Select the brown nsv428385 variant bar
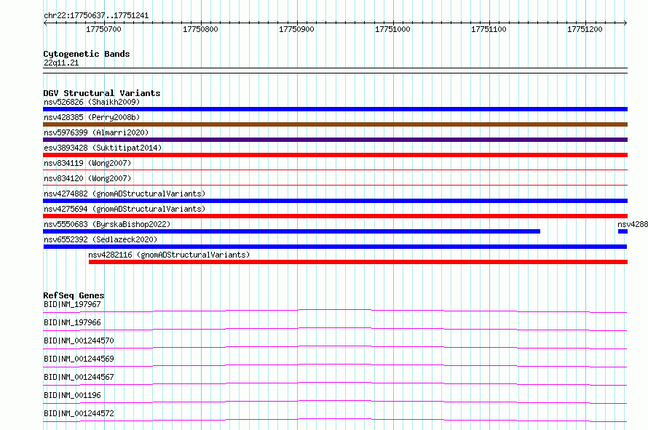Image resolution: width=648 pixels, height=430 pixels. [335, 124]
